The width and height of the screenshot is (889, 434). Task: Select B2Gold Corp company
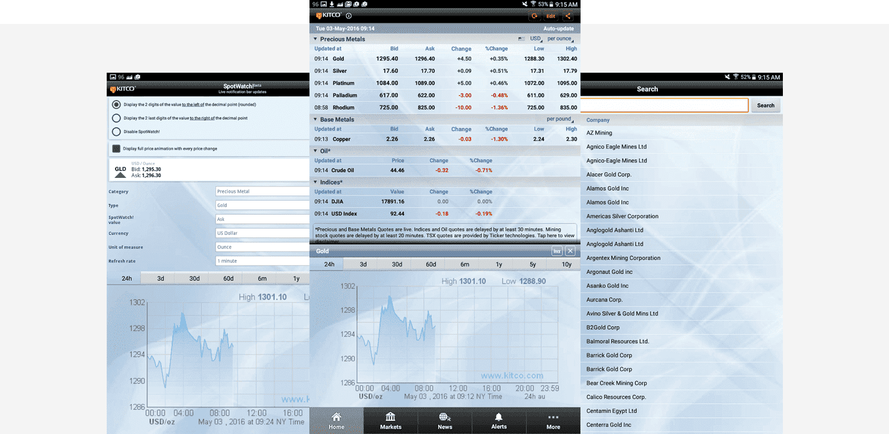pos(682,327)
